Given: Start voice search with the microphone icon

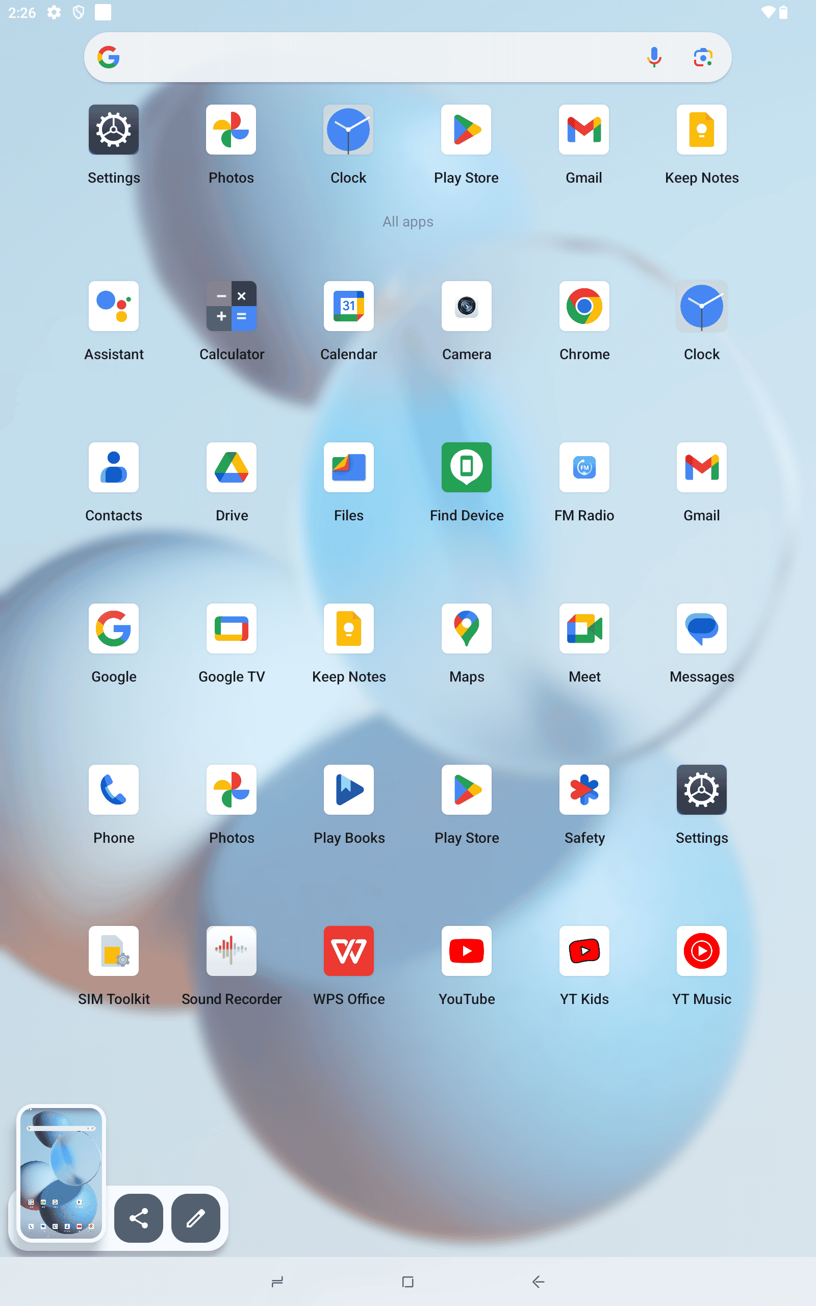Looking at the screenshot, I should pyautogui.click(x=654, y=57).
